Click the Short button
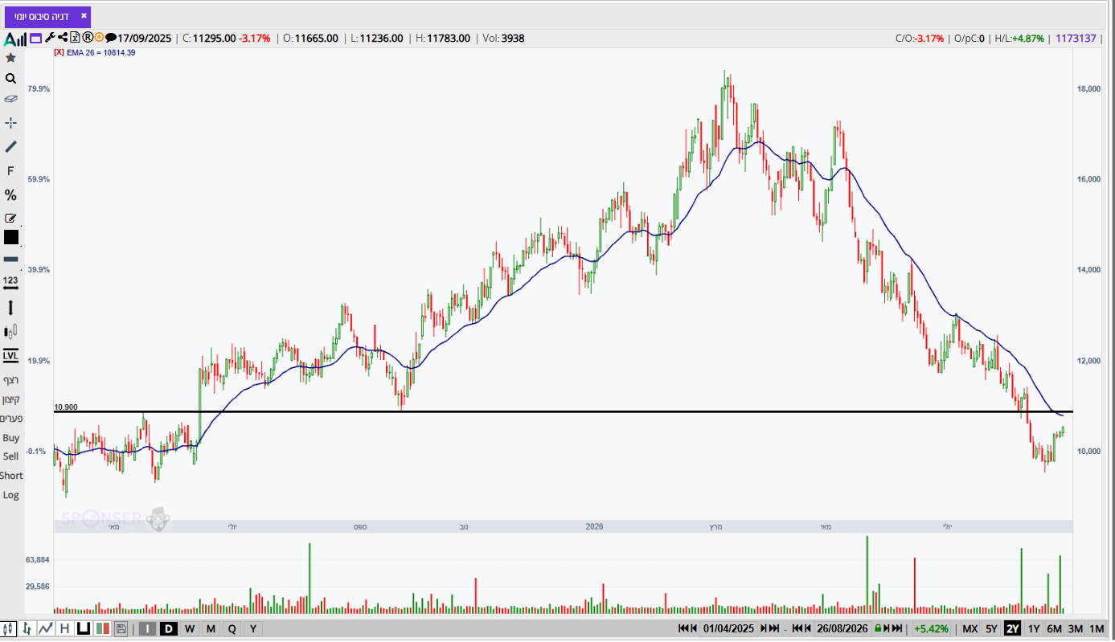Image resolution: width=1115 pixels, height=642 pixels. (x=11, y=476)
